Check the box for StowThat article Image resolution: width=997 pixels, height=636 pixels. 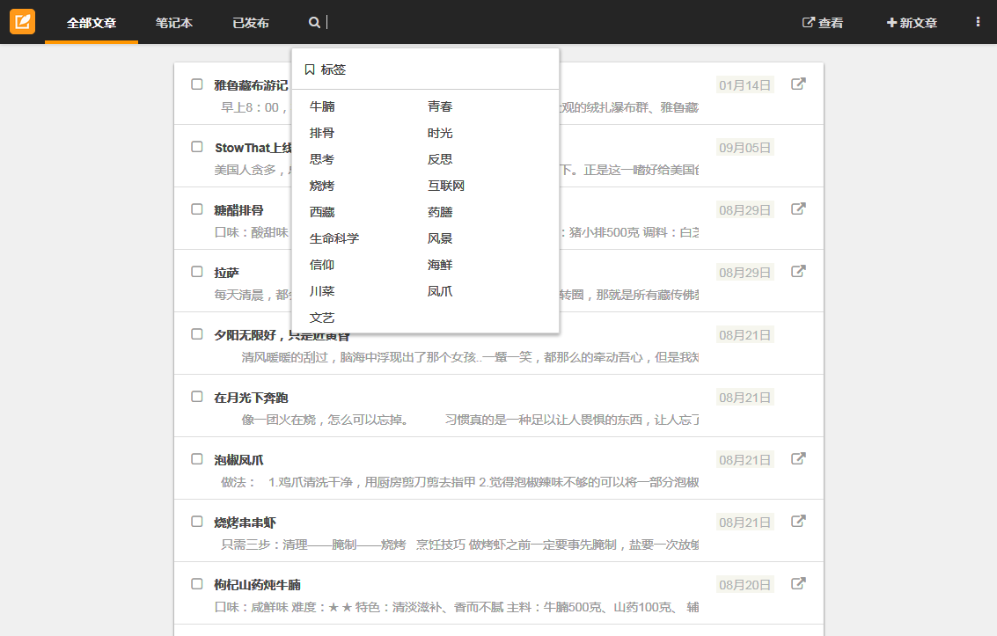197,147
